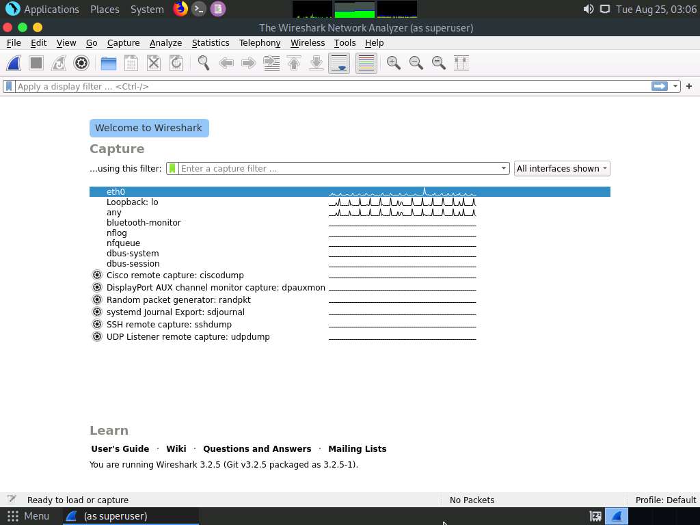Click the Find packet magnifier icon
700x525 pixels.
(x=204, y=63)
